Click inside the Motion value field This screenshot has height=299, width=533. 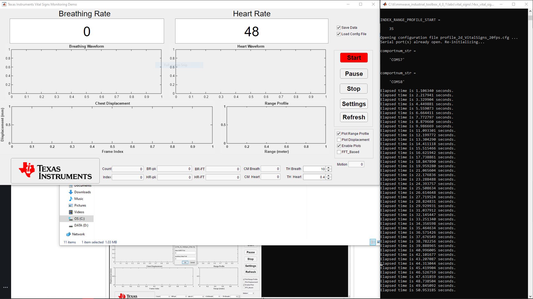point(356,164)
